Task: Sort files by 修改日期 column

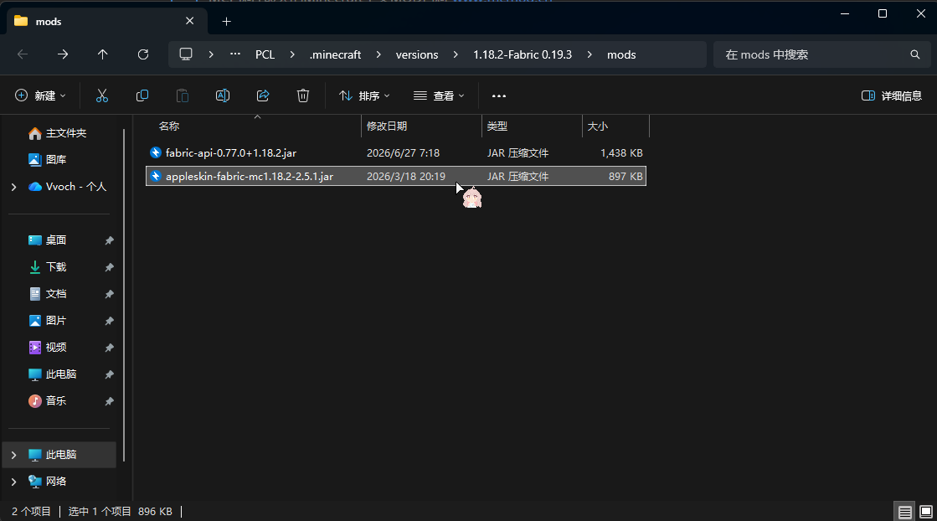Action: (387, 126)
